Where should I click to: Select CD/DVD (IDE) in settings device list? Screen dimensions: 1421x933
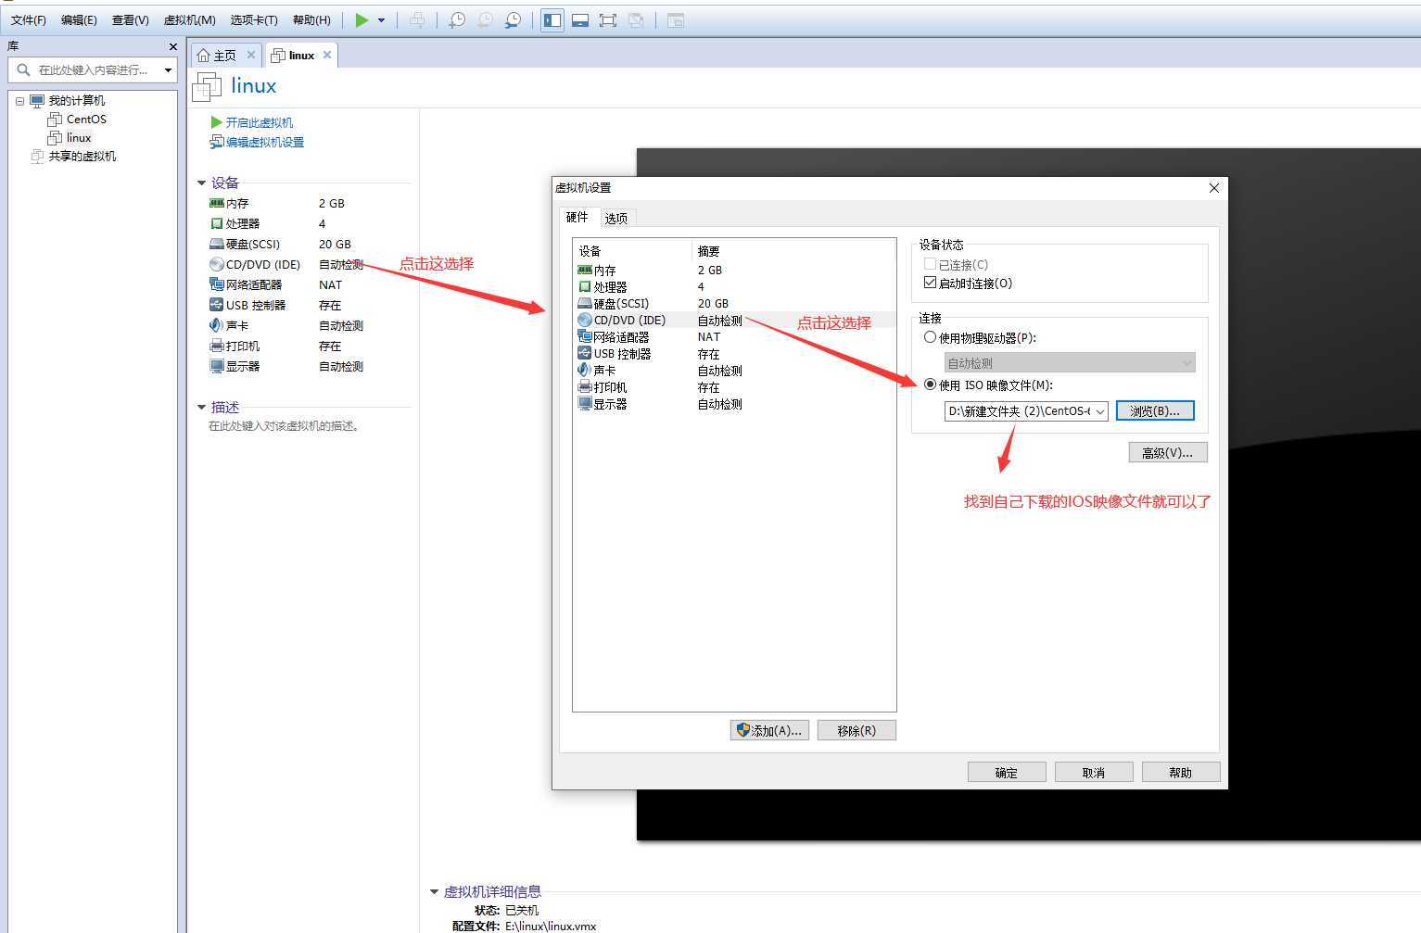click(x=628, y=321)
